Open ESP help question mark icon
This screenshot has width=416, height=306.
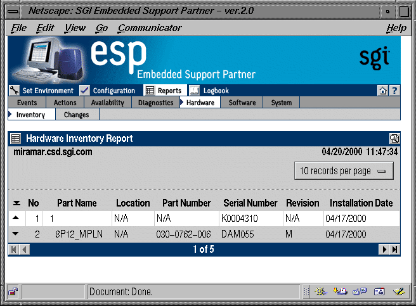pyautogui.click(x=394, y=91)
